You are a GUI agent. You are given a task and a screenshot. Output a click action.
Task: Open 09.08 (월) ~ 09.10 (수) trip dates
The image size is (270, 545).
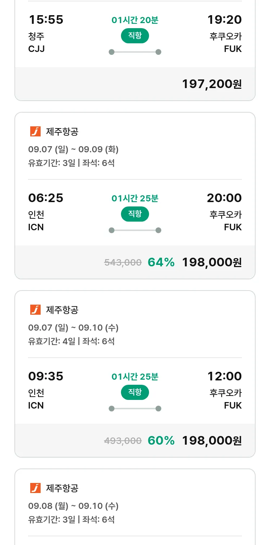73,506
